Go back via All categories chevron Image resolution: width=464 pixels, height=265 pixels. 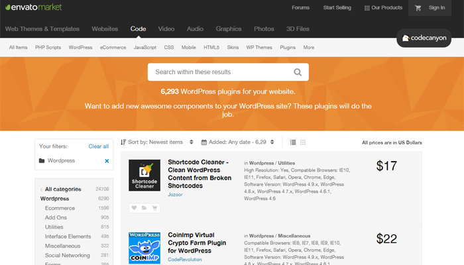tap(41, 189)
